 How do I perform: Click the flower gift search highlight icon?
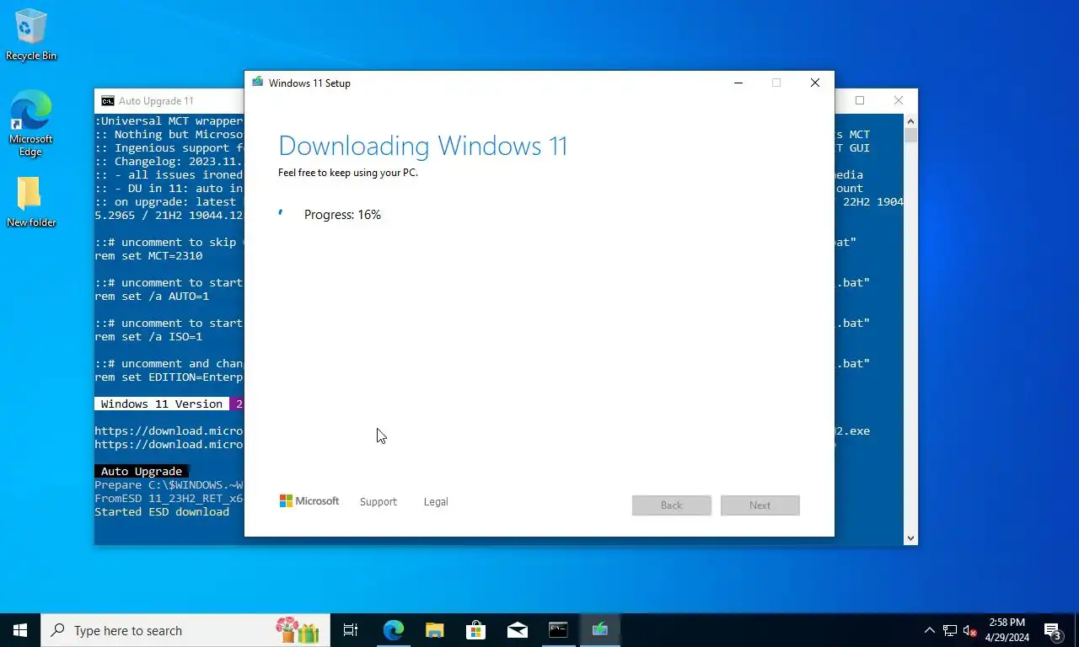tap(297, 630)
